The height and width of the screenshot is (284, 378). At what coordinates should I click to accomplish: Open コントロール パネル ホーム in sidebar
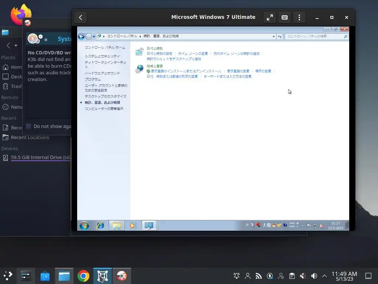coord(105,48)
